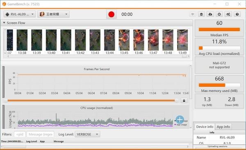
Task: Click the Wi-Fi connection status icon
Action: click(x=193, y=14)
